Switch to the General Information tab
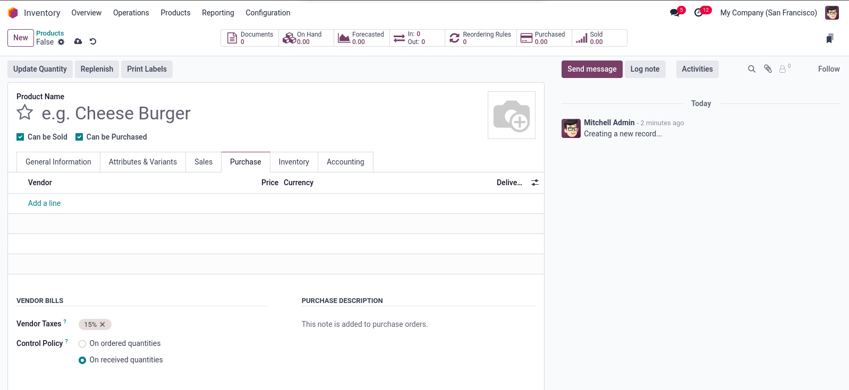Image resolution: width=849 pixels, height=390 pixels. tap(58, 162)
